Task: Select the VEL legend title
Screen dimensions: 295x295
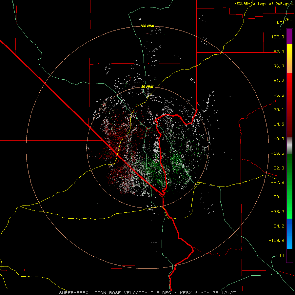Action: tap(288, 20)
